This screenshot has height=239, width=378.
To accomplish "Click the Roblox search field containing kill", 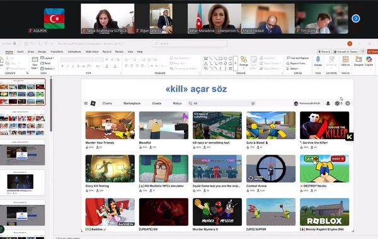I will (222, 103).
